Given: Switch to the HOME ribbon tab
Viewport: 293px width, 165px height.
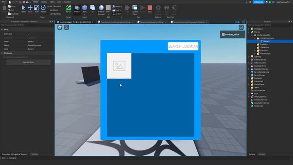Looking at the screenshot, I should pyautogui.click(x=35, y=2).
